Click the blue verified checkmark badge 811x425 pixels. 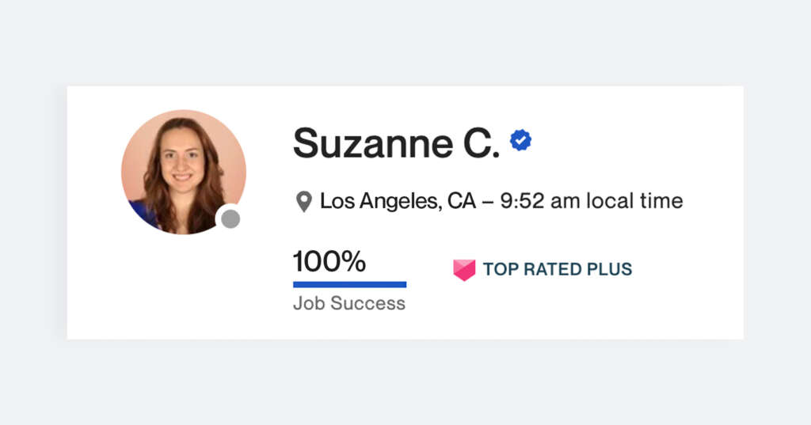[520, 140]
